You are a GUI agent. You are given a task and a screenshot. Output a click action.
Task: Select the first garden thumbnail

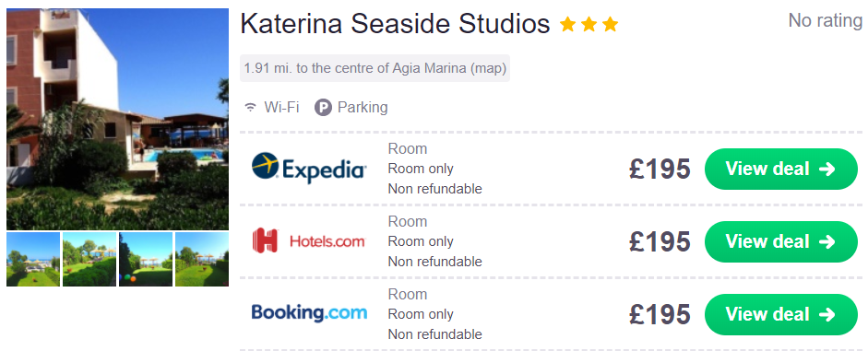coord(33,259)
